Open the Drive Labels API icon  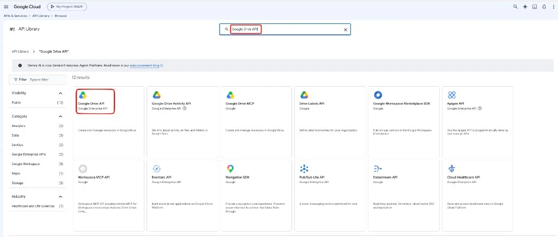click(304, 95)
